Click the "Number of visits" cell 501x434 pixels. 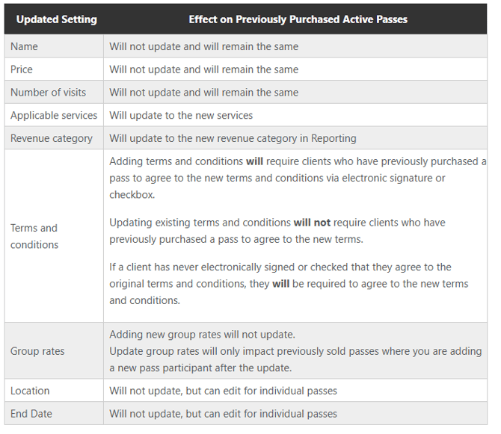[48, 93]
